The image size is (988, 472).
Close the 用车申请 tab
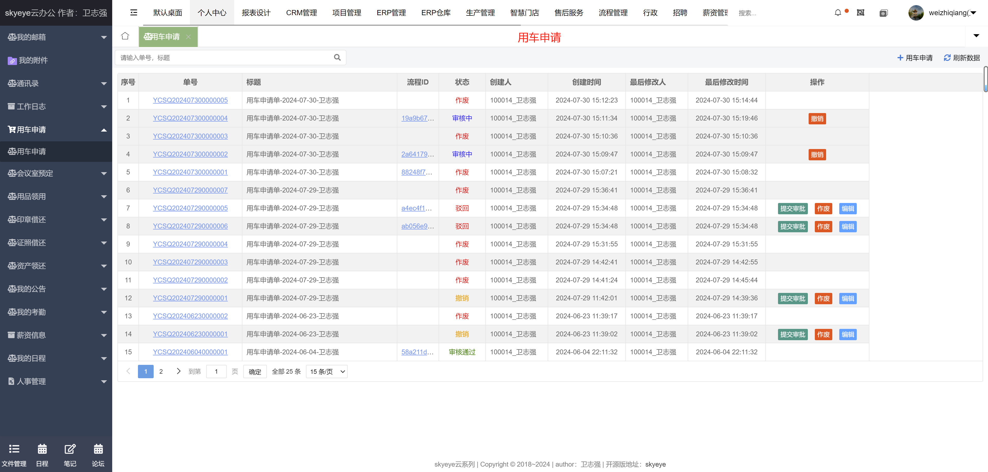pyautogui.click(x=188, y=37)
